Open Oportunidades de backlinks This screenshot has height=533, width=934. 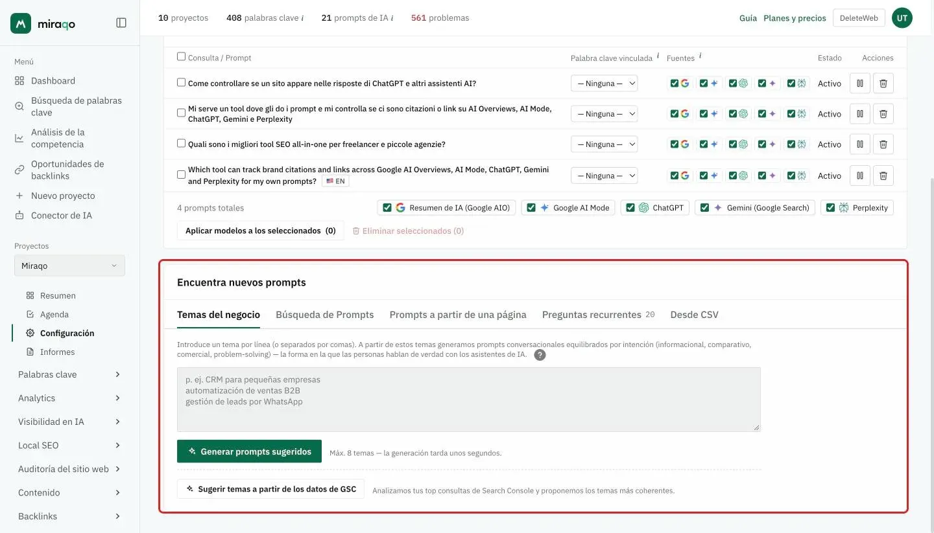click(x=69, y=170)
